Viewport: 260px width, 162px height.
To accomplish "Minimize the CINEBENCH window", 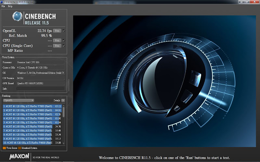I will [241, 2].
